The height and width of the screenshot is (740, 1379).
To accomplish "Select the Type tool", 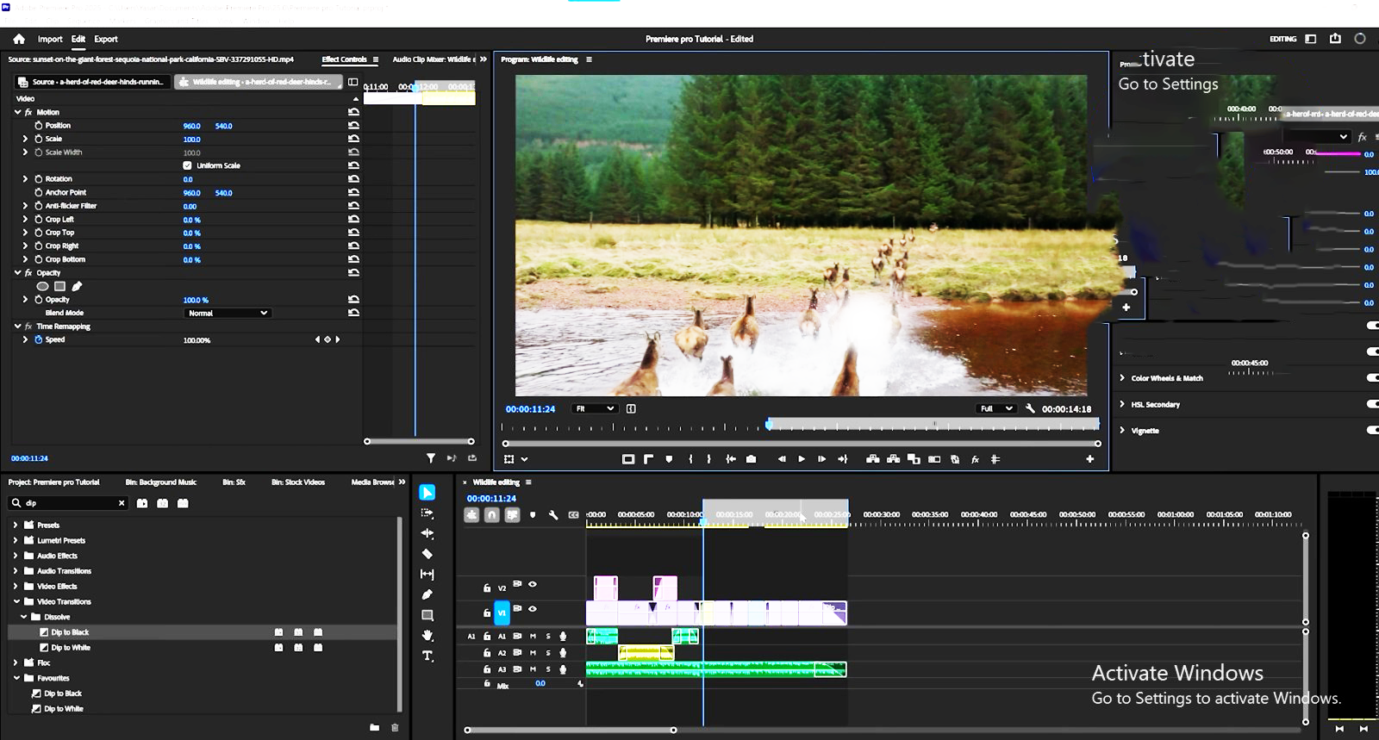I will 427,656.
